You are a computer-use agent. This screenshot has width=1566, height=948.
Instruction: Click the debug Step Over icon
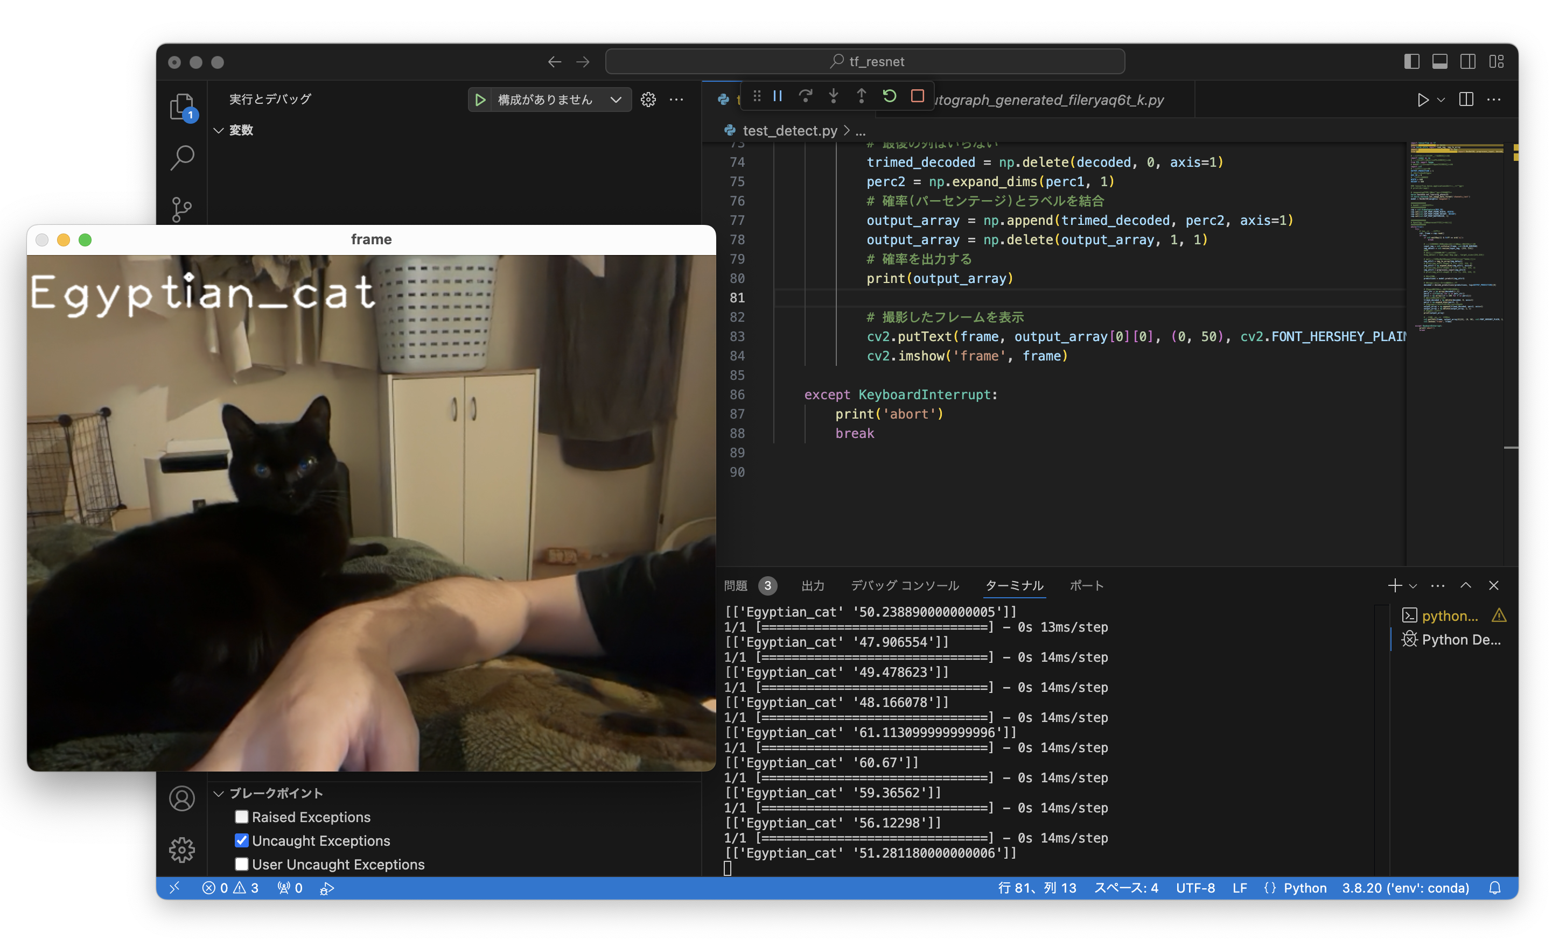click(805, 96)
